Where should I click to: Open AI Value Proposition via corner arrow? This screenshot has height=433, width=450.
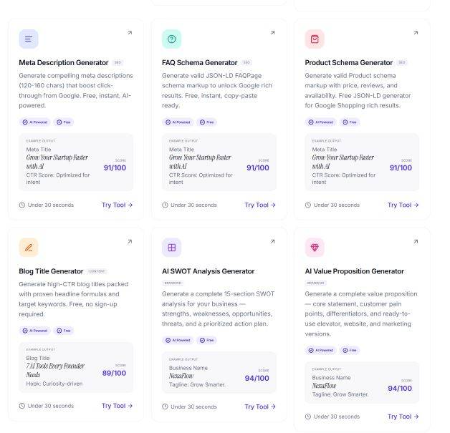click(x=416, y=242)
